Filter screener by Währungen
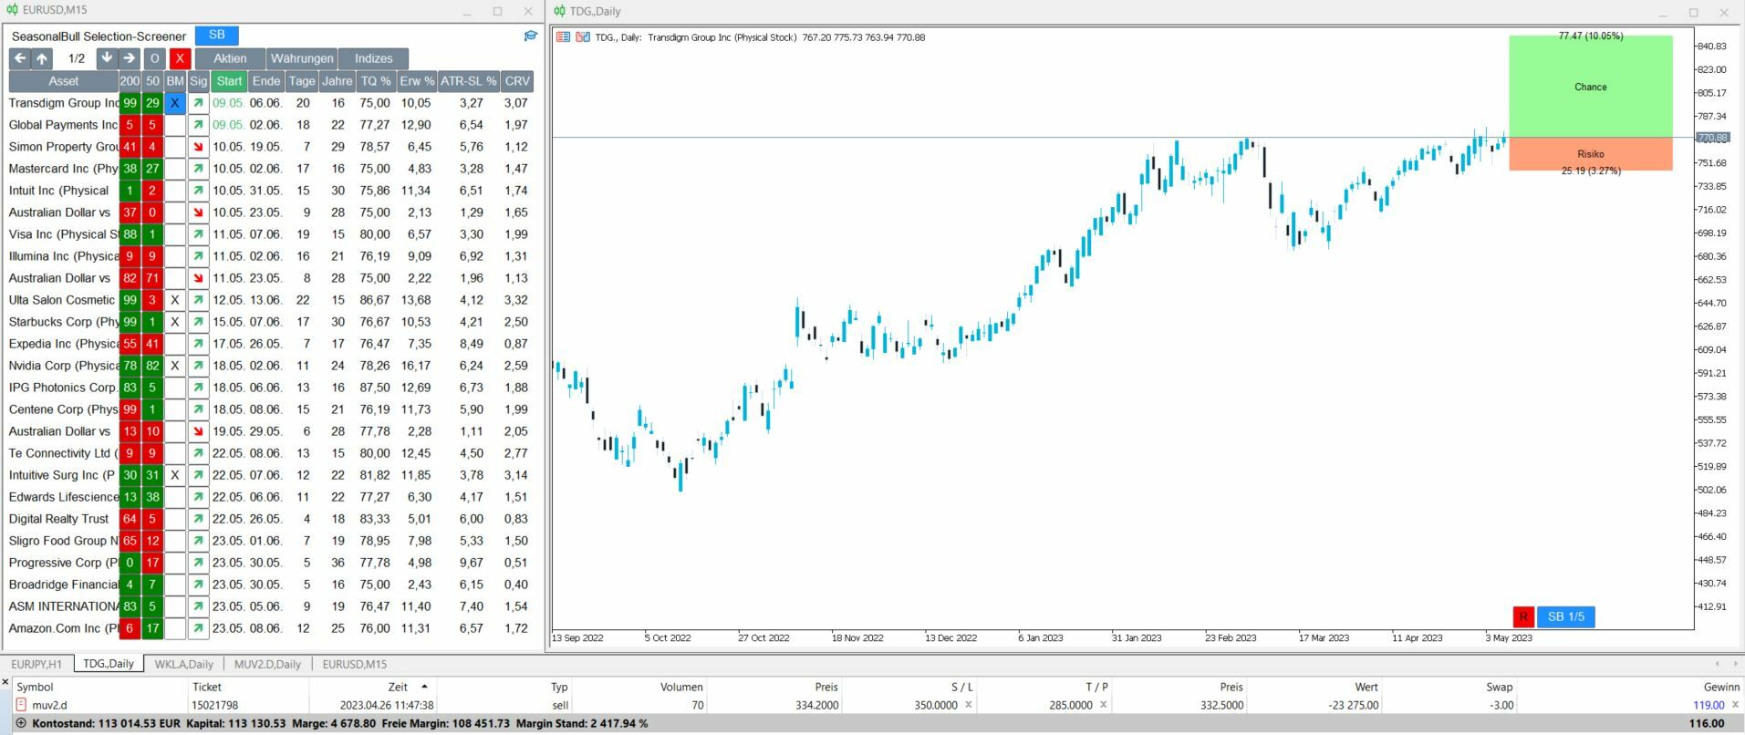Viewport: 1745px width, 735px height. tap(302, 58)
